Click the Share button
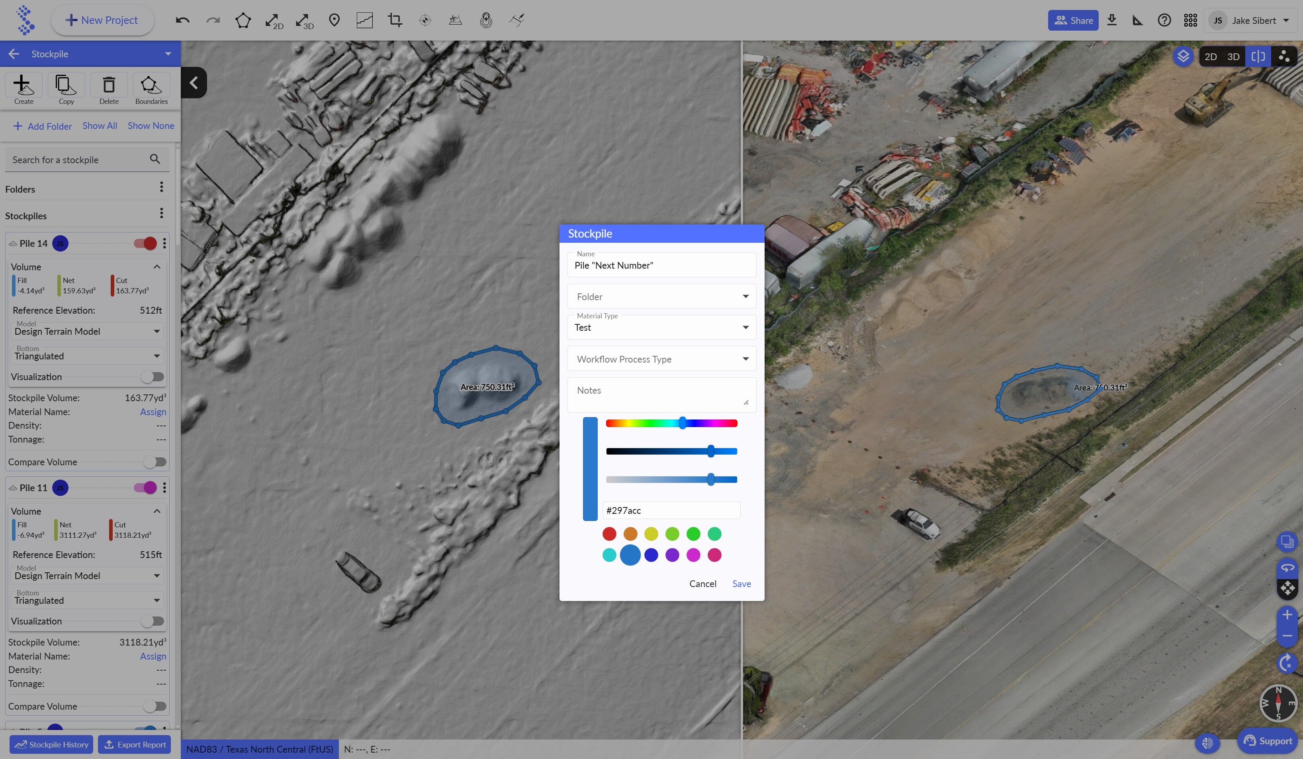The image size is (1303, 759). pos(1074,20)
